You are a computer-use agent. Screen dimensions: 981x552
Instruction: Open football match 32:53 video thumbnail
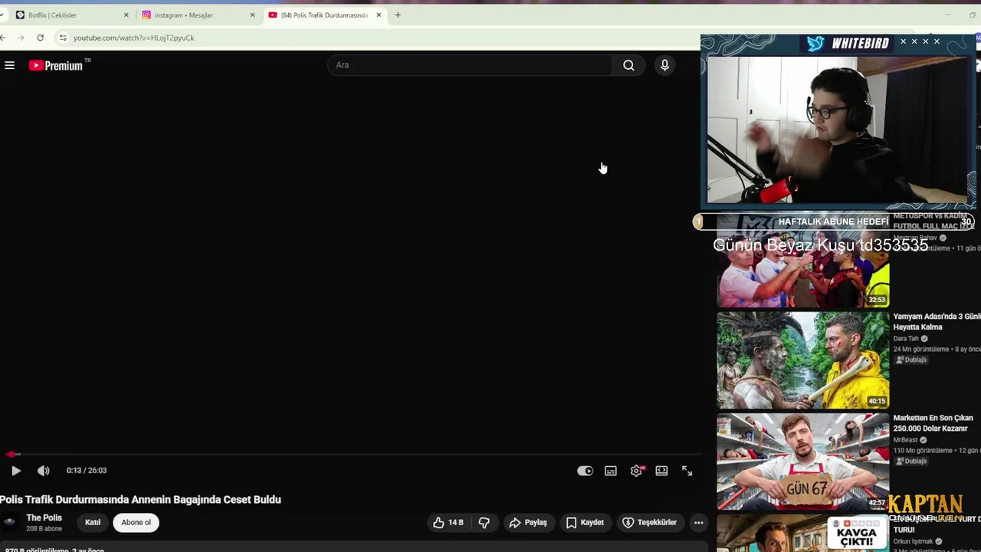tap(803, 261)
